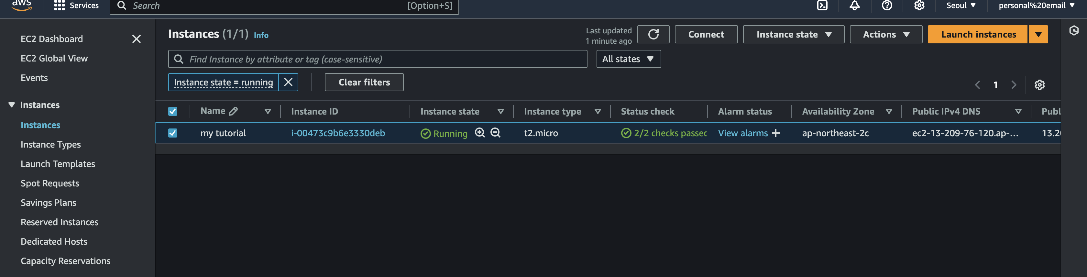The width and height of the screenshot is (1087, 277).
Task: Remove the Instance state = running filter
Action: coord(288,82)
